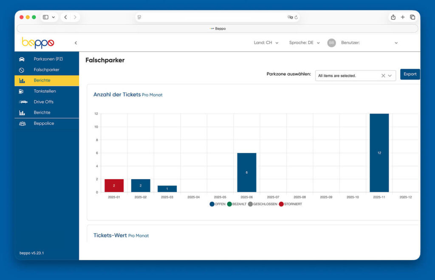Click the Drive Offs car icon
435x280 pixels.
[23, 102]
